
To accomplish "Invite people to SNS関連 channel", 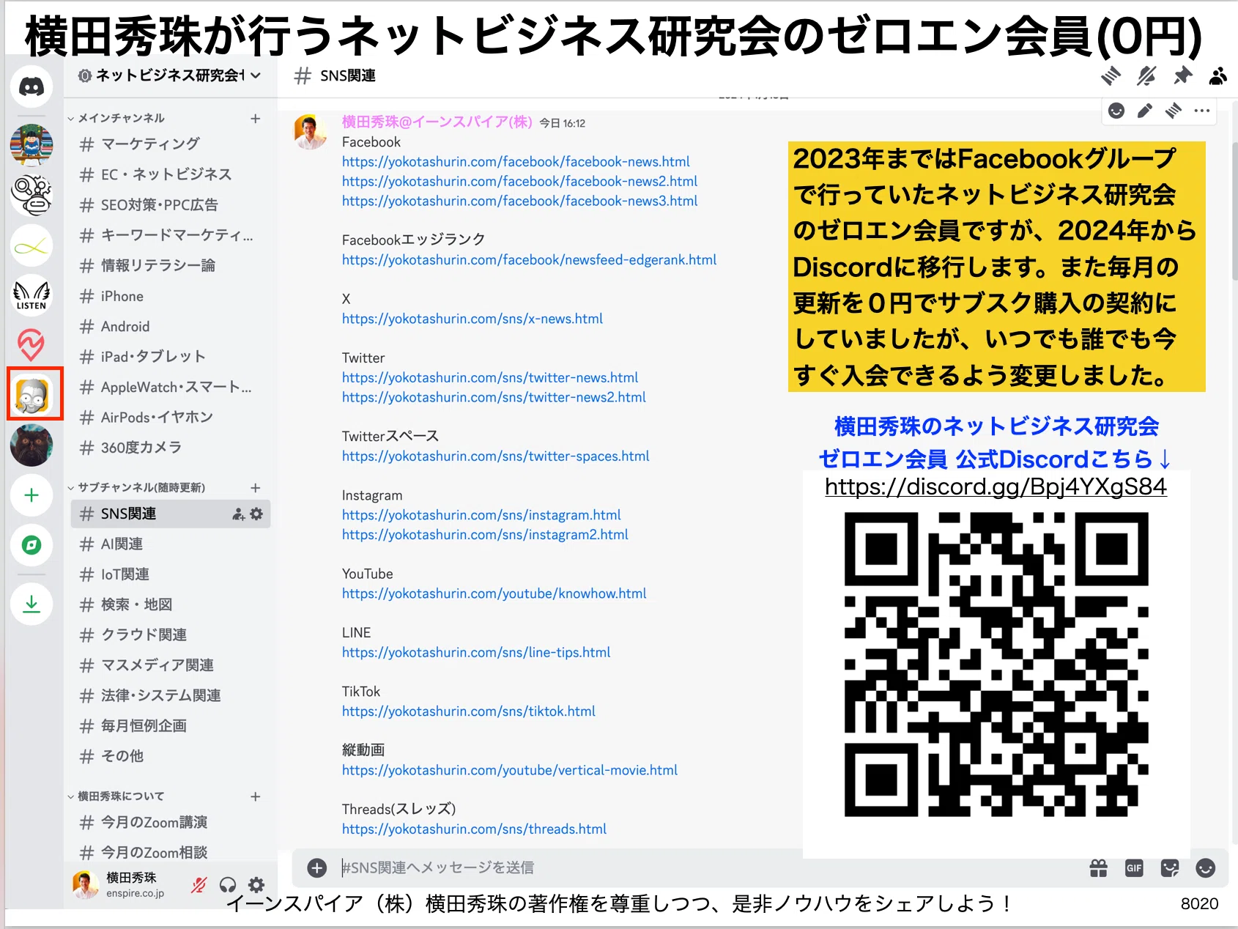I will [x=239, y=514].
